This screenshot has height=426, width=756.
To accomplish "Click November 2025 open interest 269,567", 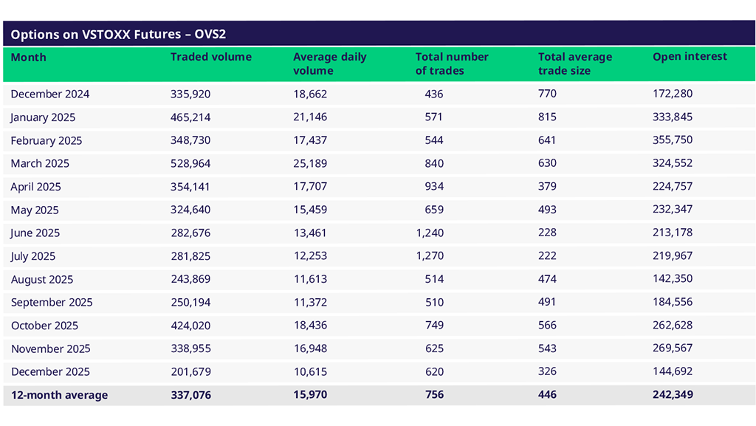I will pyautogui.click(x=673, y=348).
